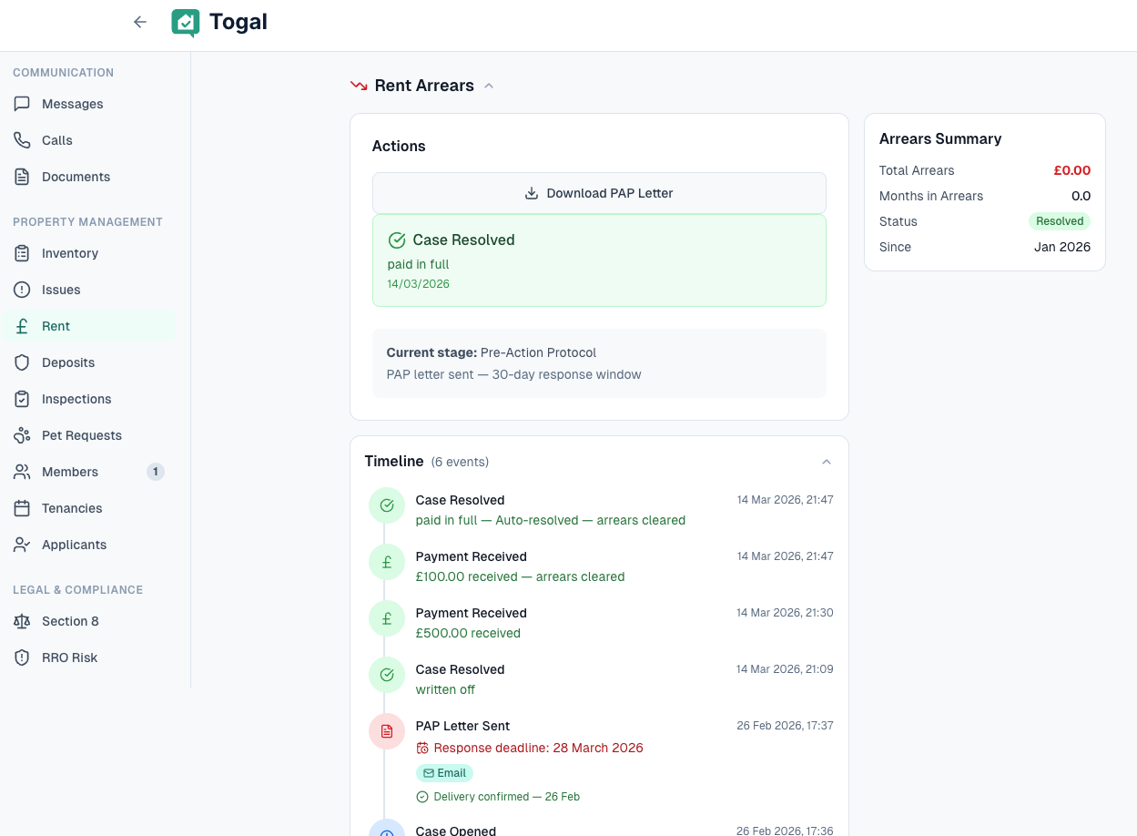Select Issues in the sidebar

61,290
